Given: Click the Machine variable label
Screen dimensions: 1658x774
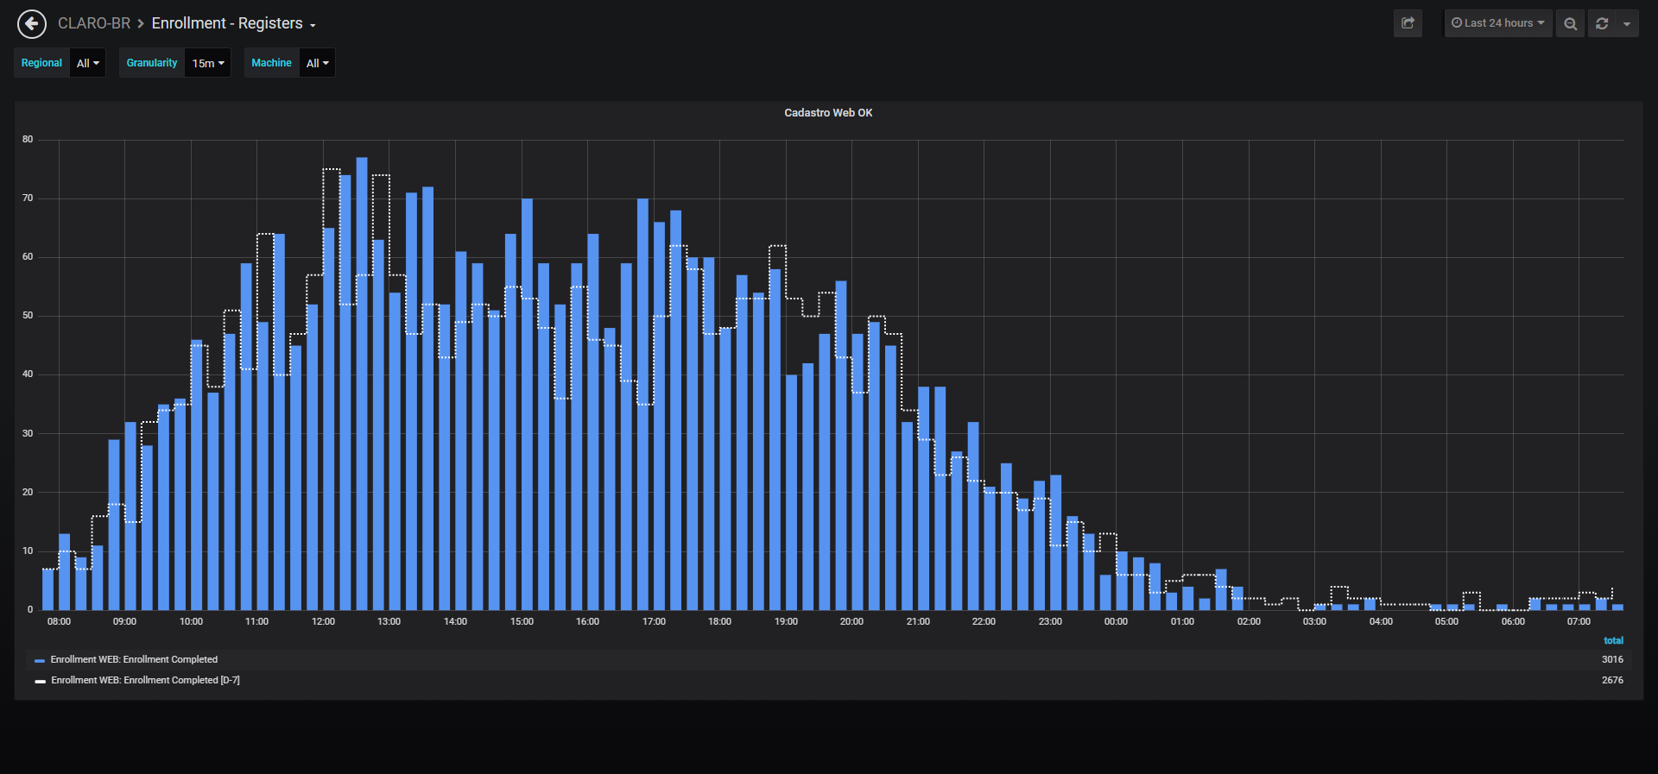Looking at the screenshot, I should click(x=271, y=63).
